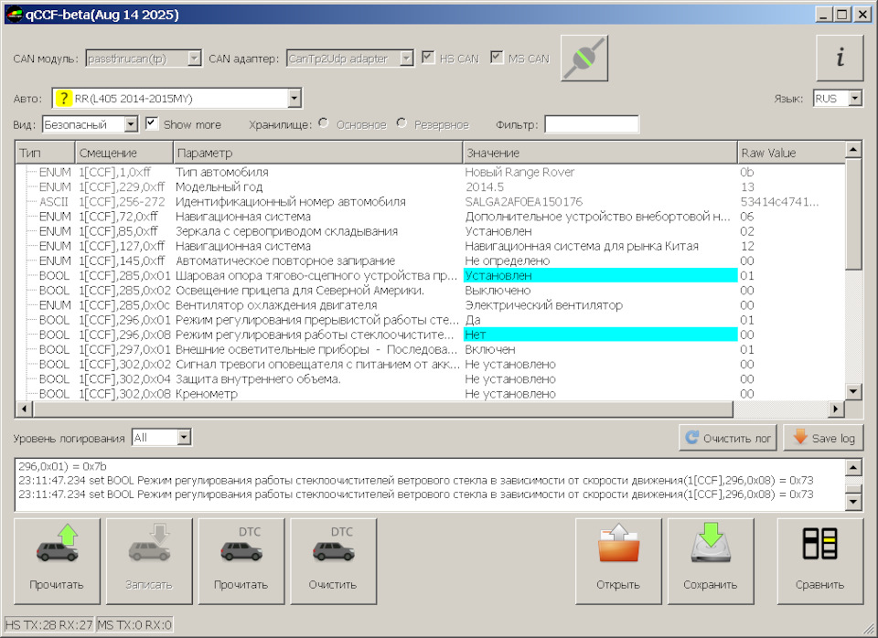The height and width of the screenshot is (638, 878).
Task: Click highlighted value Нет at offset 296,0x08
Action: pyautogui.click(x=600, y=335)
